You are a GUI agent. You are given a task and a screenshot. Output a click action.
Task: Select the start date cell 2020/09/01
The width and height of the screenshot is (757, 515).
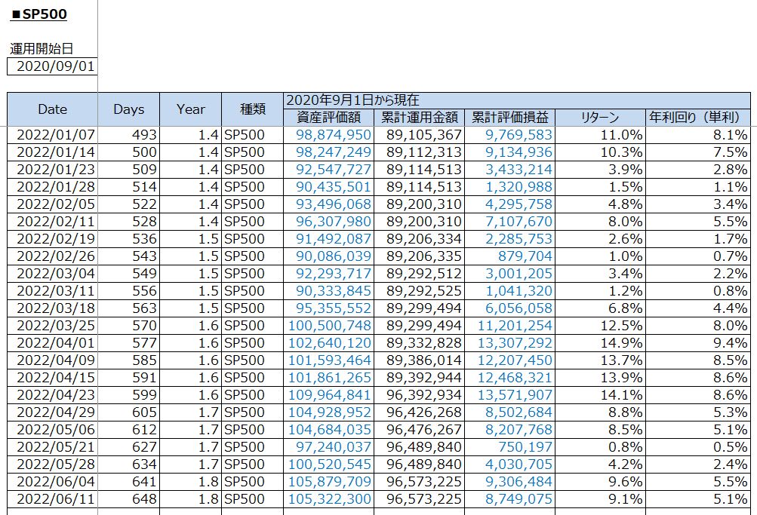[x=52, y=66]
